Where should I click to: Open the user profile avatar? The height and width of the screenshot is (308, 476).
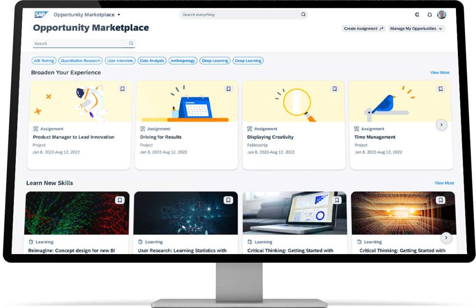[442, 15]
